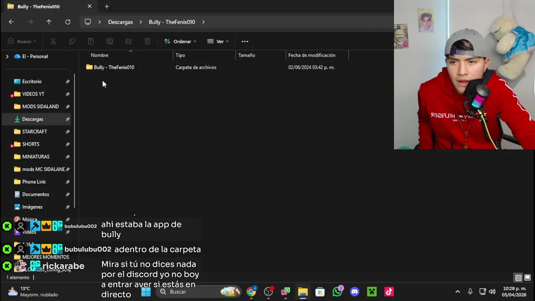Show hidden system tray icons

point(458,292)
